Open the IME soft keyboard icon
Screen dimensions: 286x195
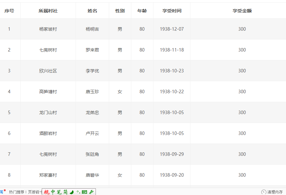(84, 192)
